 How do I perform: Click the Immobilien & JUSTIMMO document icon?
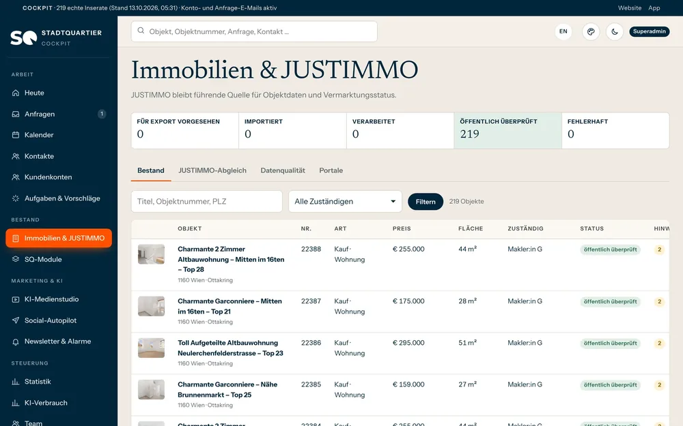pyautogui.click(x=16, y=238)
